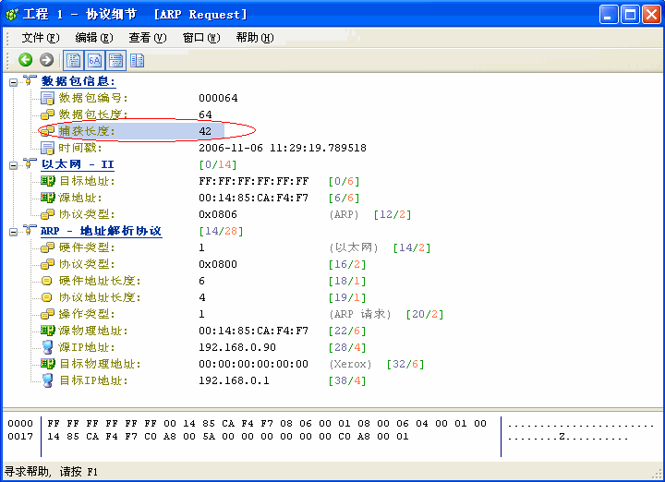The width and height of the screenshot is (665, 482).
Task: Open the 查看(V) menu
Action: click(x=148, y=38)
